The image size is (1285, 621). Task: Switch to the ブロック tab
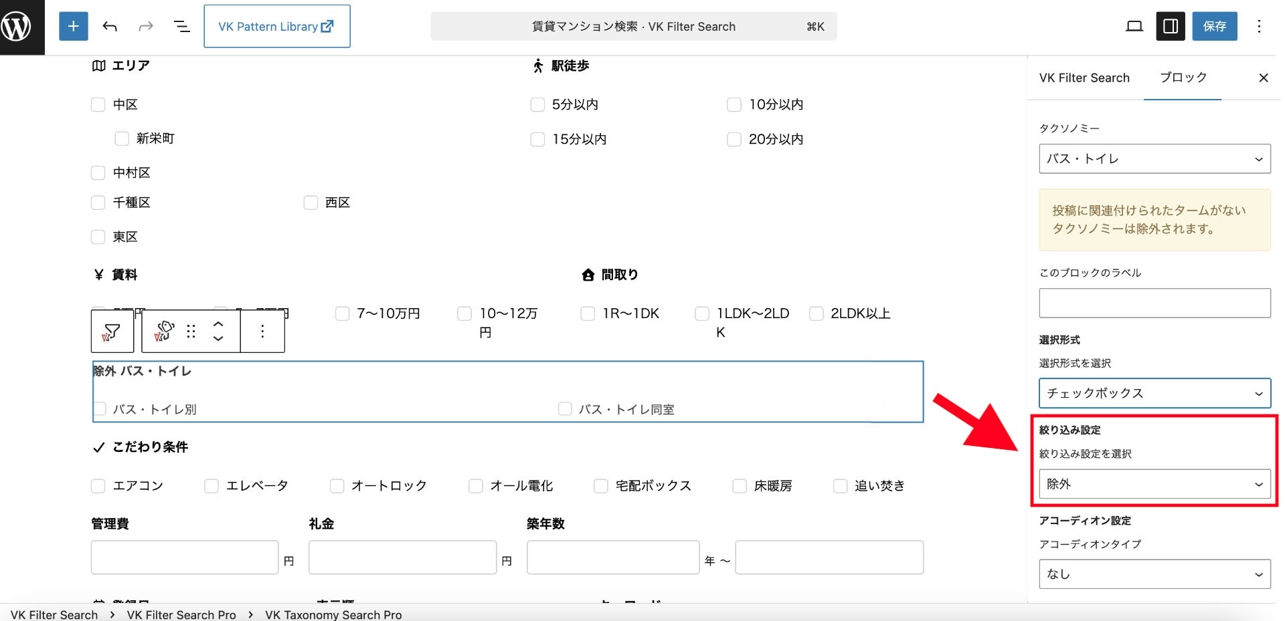point(1182,78)
